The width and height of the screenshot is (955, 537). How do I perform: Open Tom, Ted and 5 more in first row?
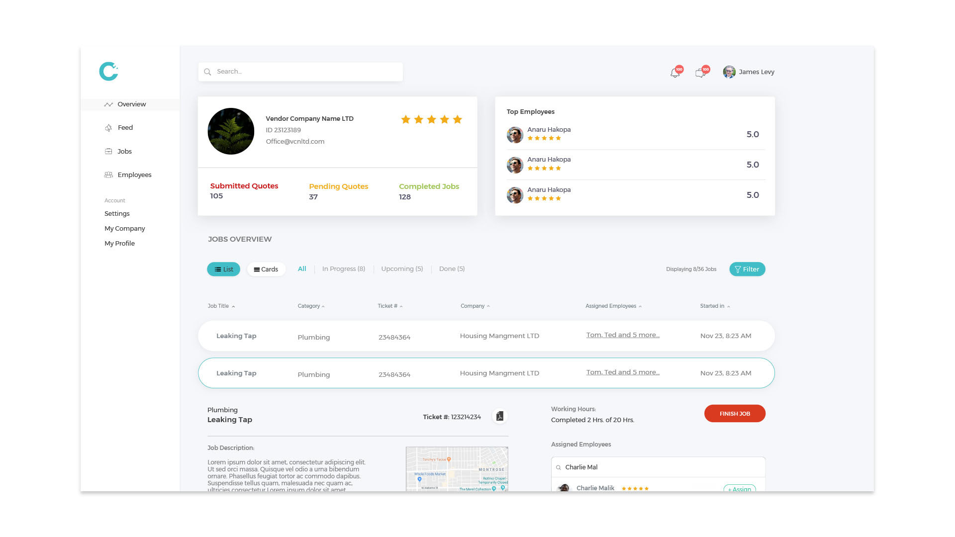[x=623, y=335]
